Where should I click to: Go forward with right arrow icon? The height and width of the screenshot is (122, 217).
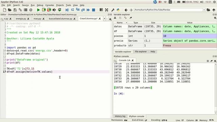coord(131,10)
